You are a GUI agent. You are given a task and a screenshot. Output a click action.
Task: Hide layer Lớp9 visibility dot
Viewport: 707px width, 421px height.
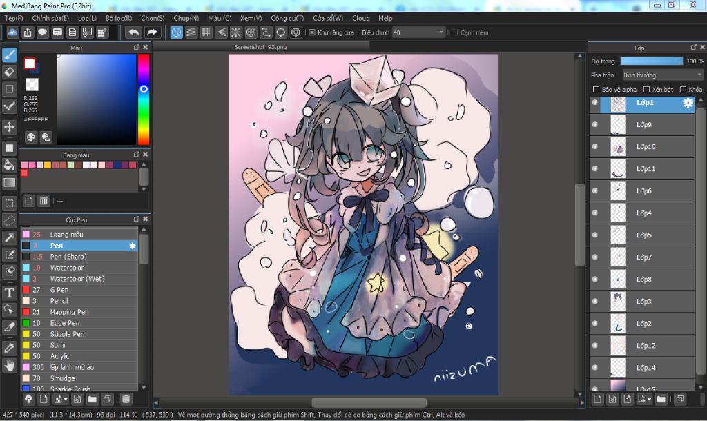(x=594, y=124)
